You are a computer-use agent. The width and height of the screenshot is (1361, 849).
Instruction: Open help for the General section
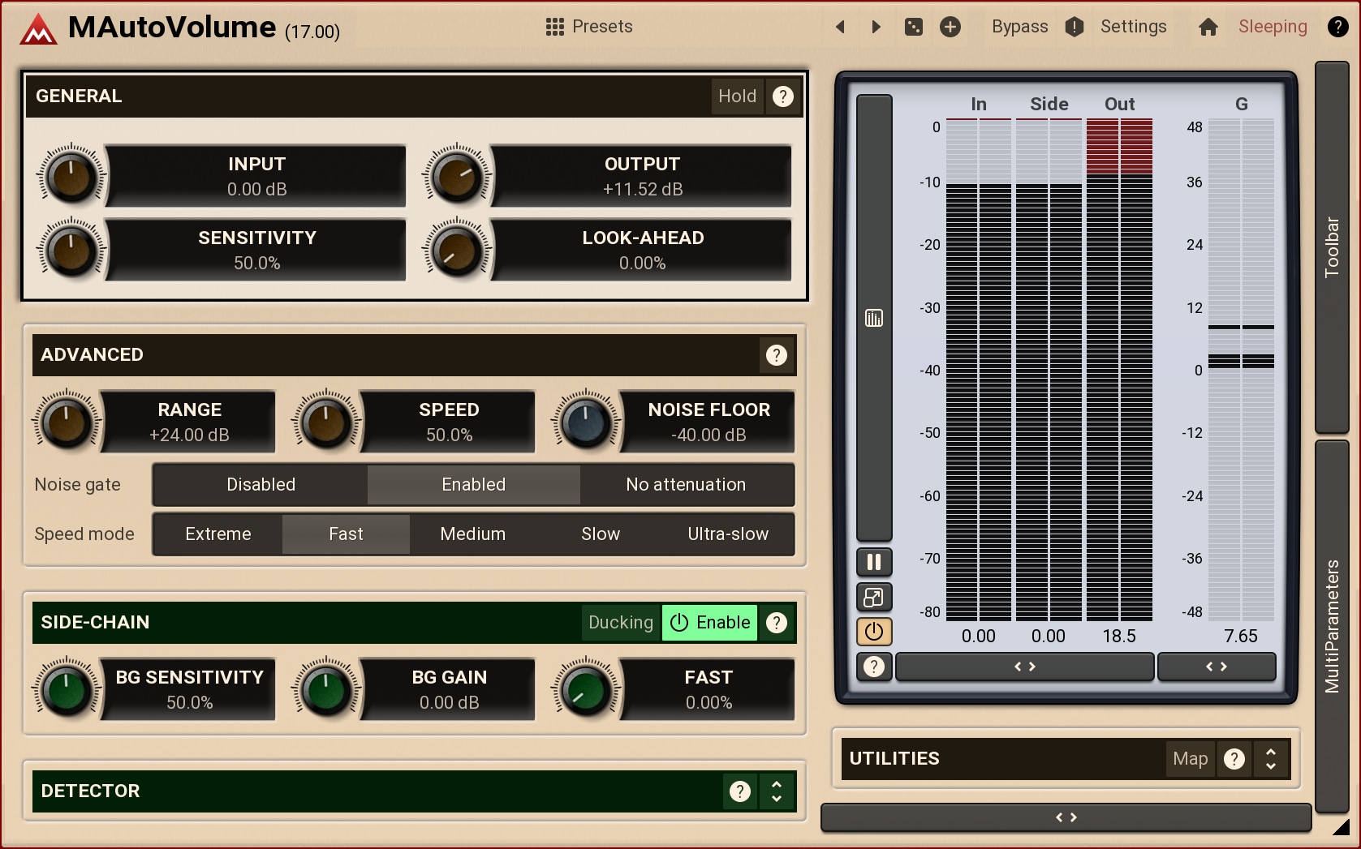click(x=782, y=96)
